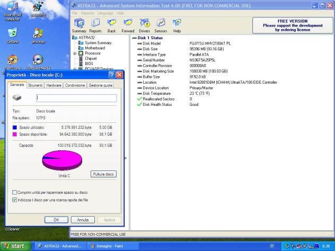Click the blue Spazio utilizzato color swatch
The width and height of the screenshot is (335, 251).
(15, 128)
